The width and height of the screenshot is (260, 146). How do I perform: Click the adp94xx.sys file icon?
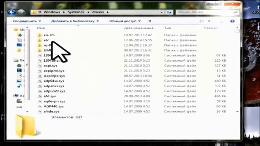click(x=40, y=81)
